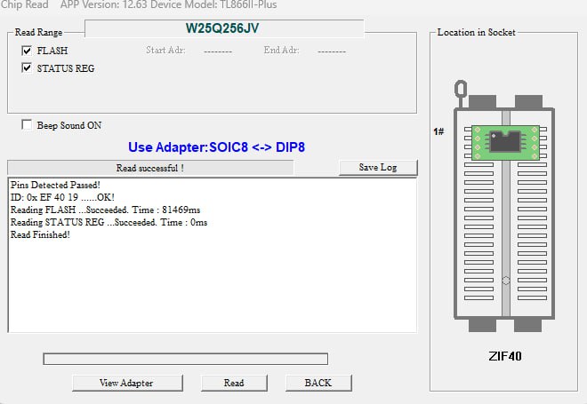Click the ZIF40 label
This screenshot has height=404, width=587.
pos(505,356)
